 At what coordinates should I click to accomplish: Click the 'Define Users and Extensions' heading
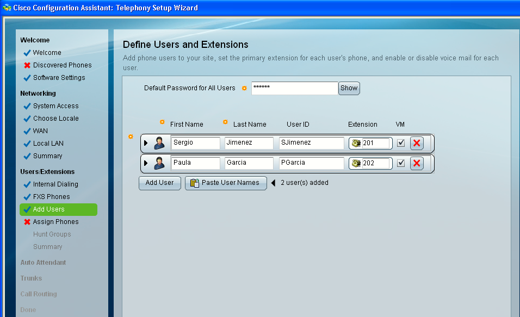tap(185, 45)
